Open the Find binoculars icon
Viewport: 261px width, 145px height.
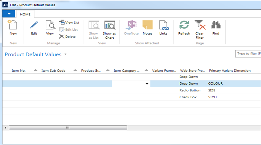coord(216,25)
